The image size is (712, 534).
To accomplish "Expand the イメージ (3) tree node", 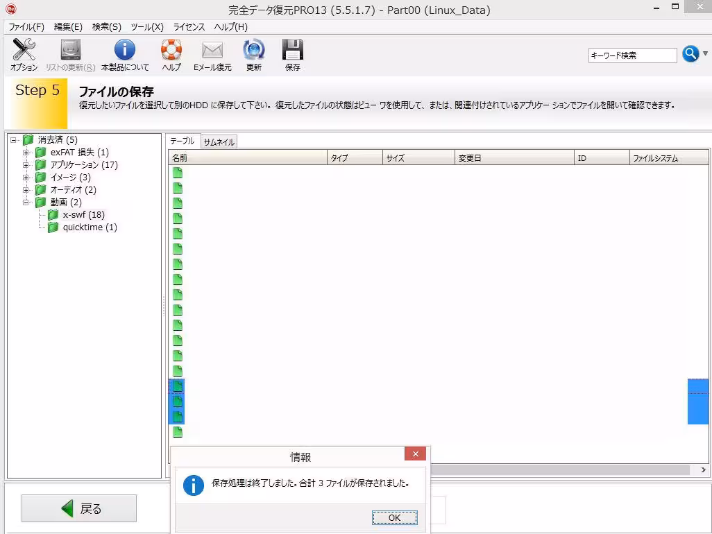I will pyautogui.click(x=26, y=178).
